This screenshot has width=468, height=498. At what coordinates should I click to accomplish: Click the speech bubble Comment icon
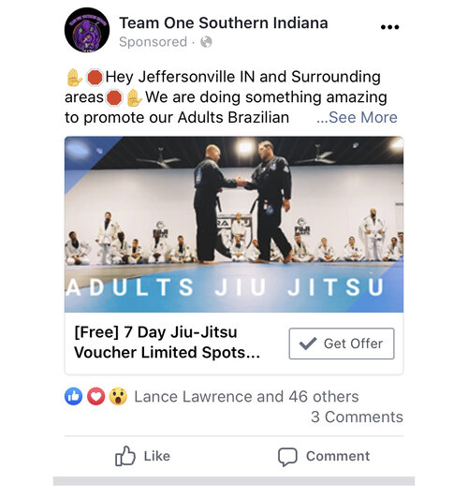pyautogui.click(x=287, y=457)
